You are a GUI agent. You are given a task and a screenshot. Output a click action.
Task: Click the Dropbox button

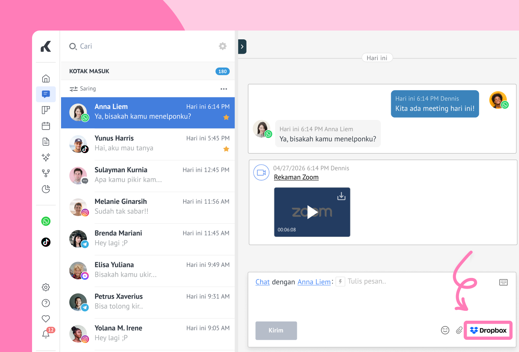click(x=488, y=330)
